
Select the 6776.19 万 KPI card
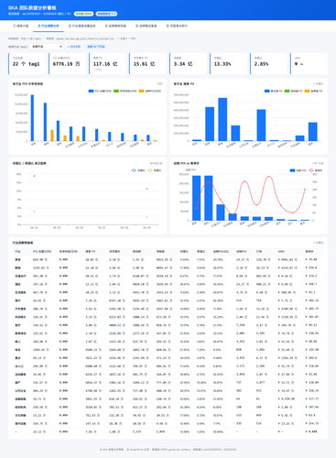(68, 63)
